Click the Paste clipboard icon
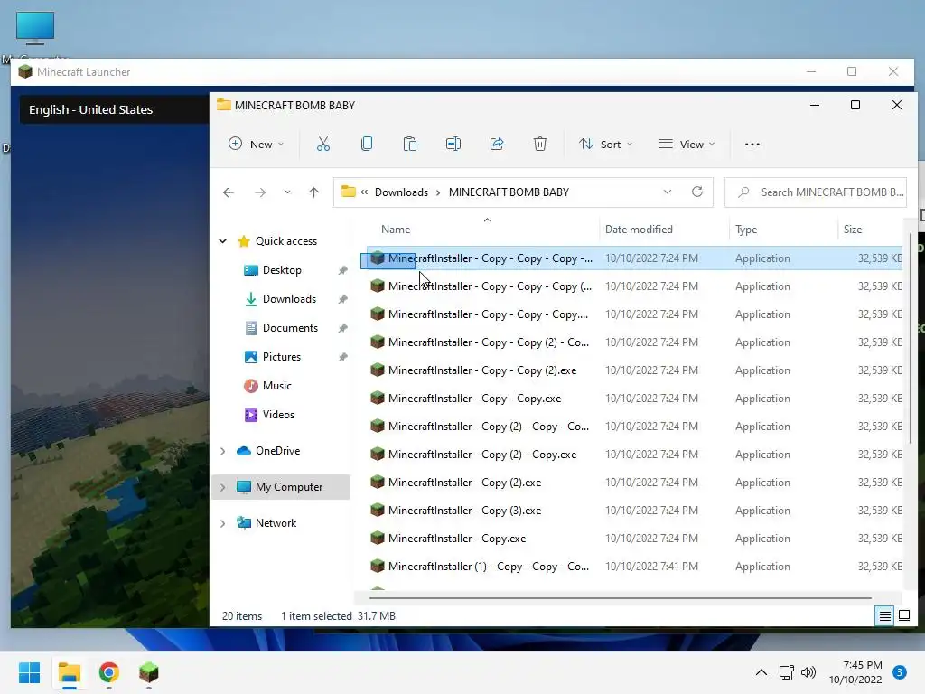 click(409, 144)
